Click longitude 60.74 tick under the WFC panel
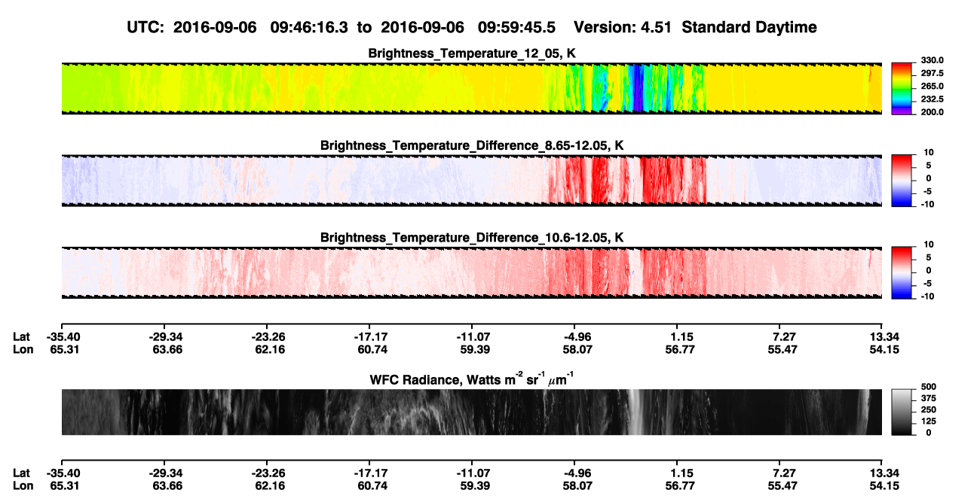 point(371,486)
